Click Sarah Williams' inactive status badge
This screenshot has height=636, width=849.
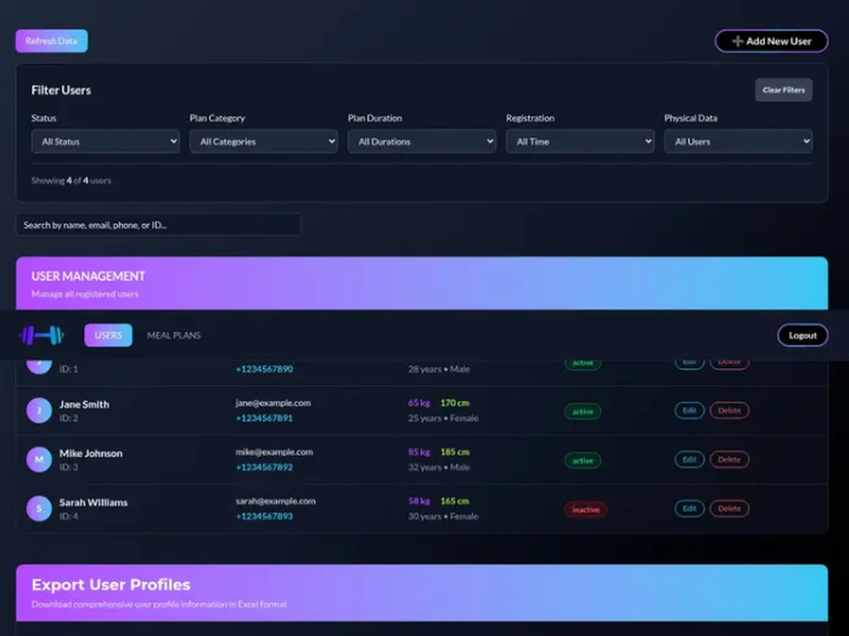point(586,510)
